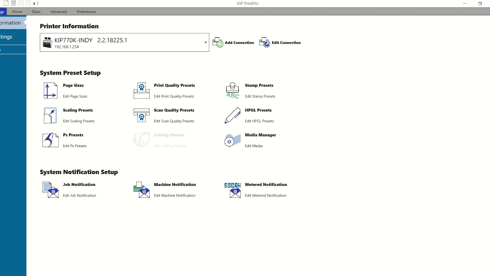Click the System Notification Setup heading
This screenshot has width=490, height=276.
click(x=79, y=172)
